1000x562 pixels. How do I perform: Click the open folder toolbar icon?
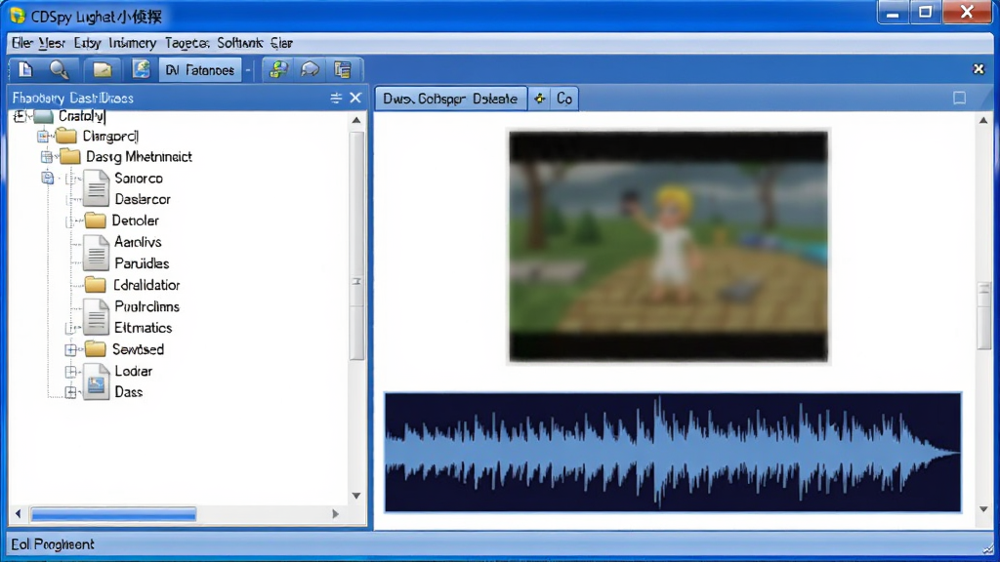point(102,69)
